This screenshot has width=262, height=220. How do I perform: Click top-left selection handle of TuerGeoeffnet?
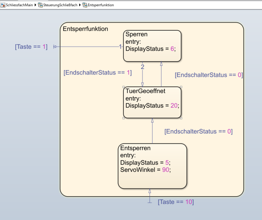[x=123, y=87]
